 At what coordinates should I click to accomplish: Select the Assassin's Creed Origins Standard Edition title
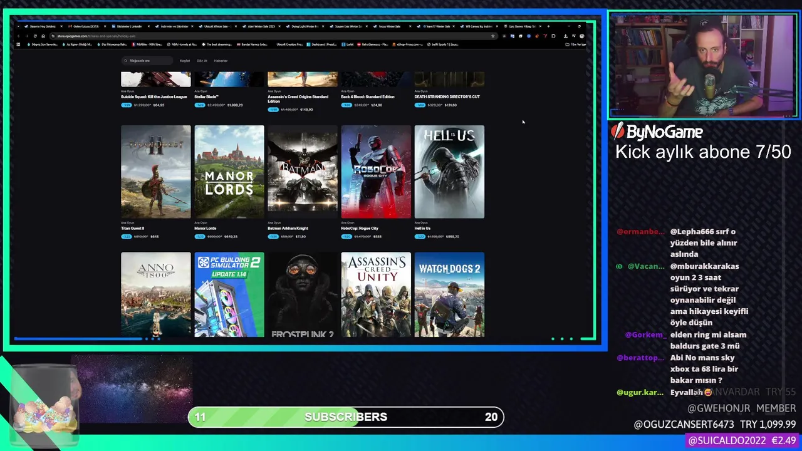point(298,99)
